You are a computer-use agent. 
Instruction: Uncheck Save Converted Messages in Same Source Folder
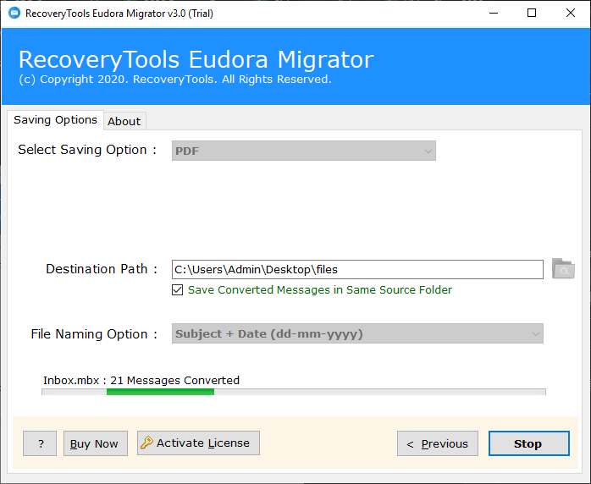click(x=177, y=289)
